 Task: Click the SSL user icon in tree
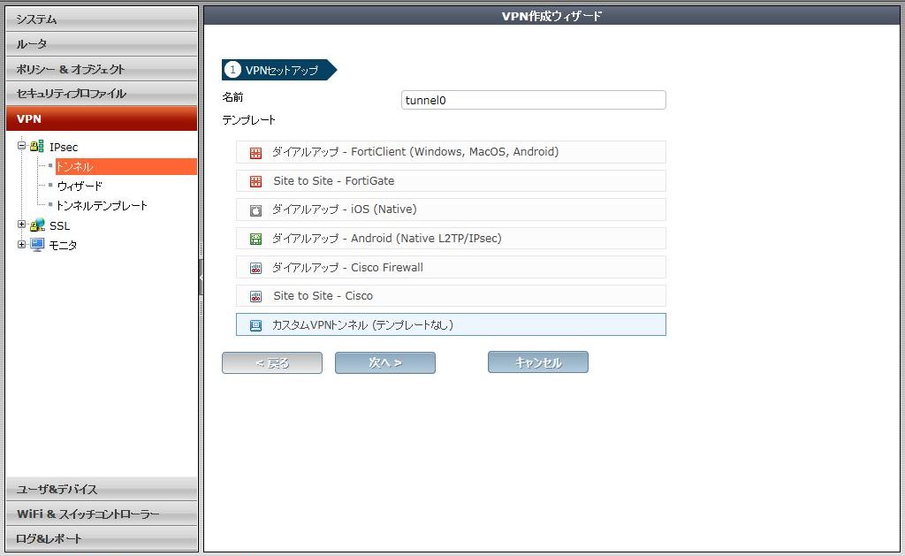click(x=37, y=225)
